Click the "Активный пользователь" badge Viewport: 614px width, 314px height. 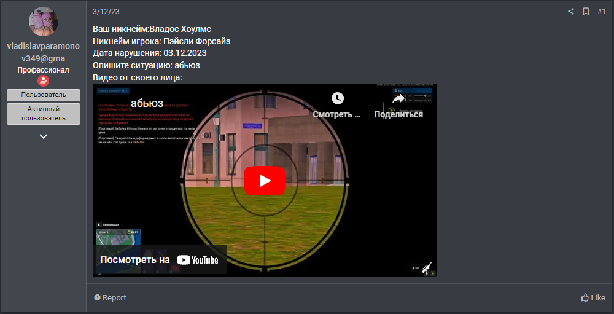click(43, 113)
